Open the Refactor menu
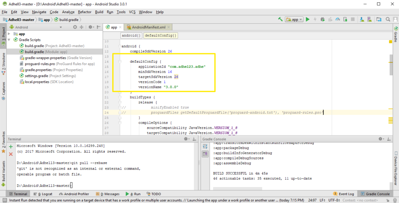 [x=85, y=12]
